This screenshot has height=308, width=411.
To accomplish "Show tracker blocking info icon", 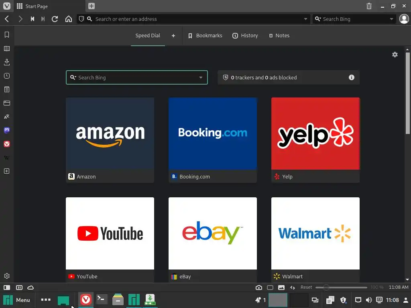I will [352, 77].
